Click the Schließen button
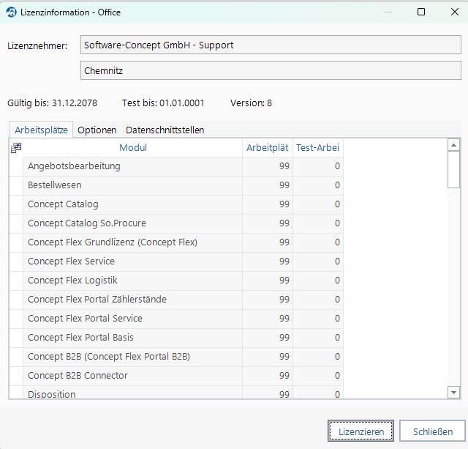 pos(432,431)
